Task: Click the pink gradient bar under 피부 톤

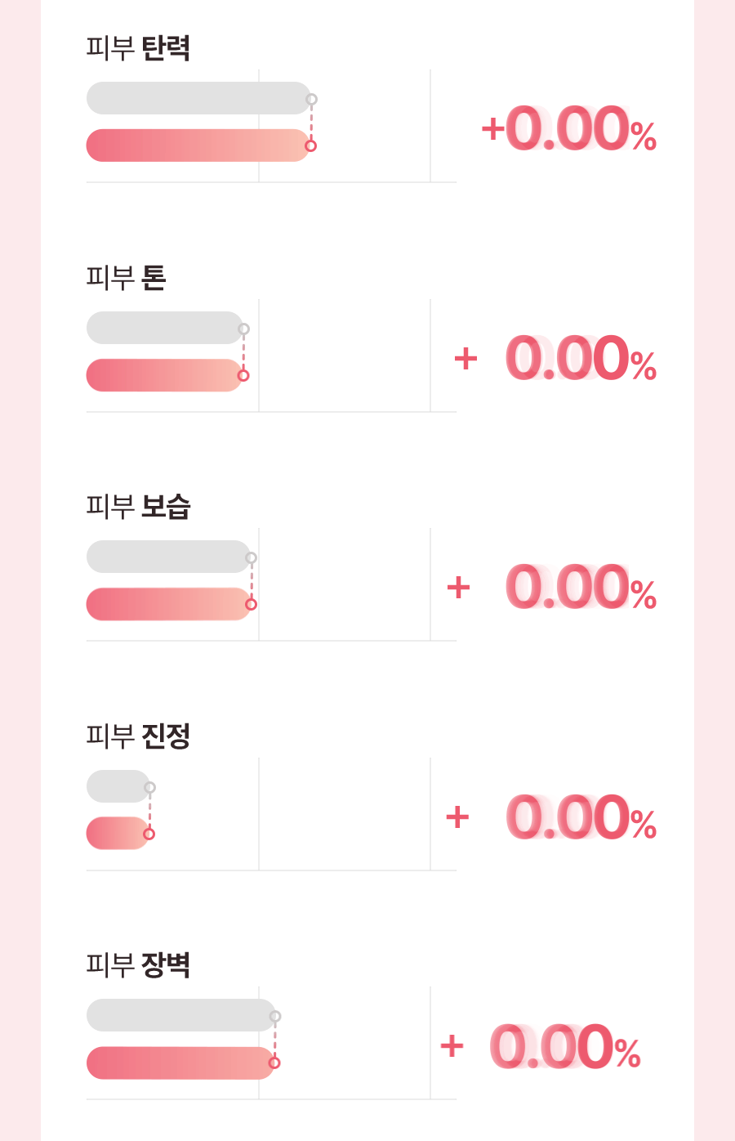Action: point(163,375)
